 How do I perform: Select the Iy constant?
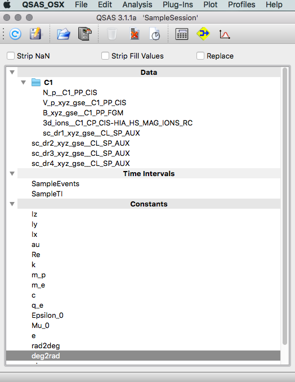(34, 224)
